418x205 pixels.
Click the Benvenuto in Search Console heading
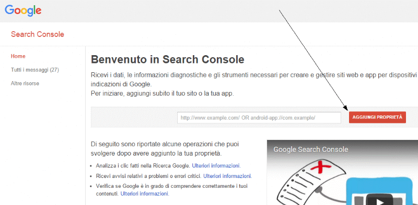click(167, 60)
